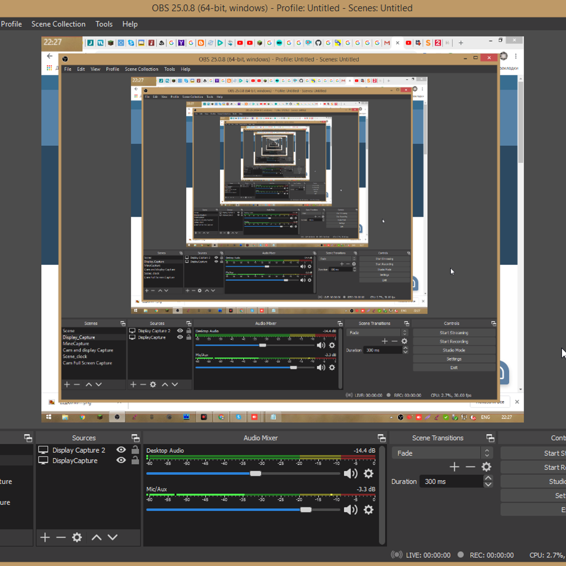The height and width of the screenshot is (566, 566).
Task: Toggle DisplayCapture eye in previewed OBS window
Action: click(x=180, y=337)
